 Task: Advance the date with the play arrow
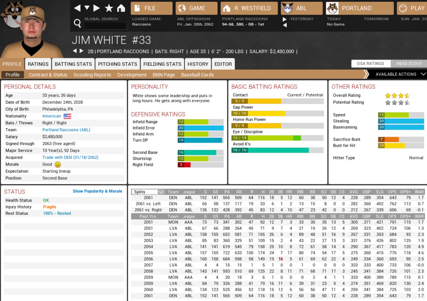[284, 19]
